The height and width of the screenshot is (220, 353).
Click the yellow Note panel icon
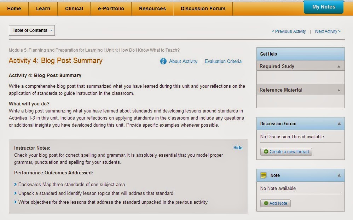[x=264, y=175]
